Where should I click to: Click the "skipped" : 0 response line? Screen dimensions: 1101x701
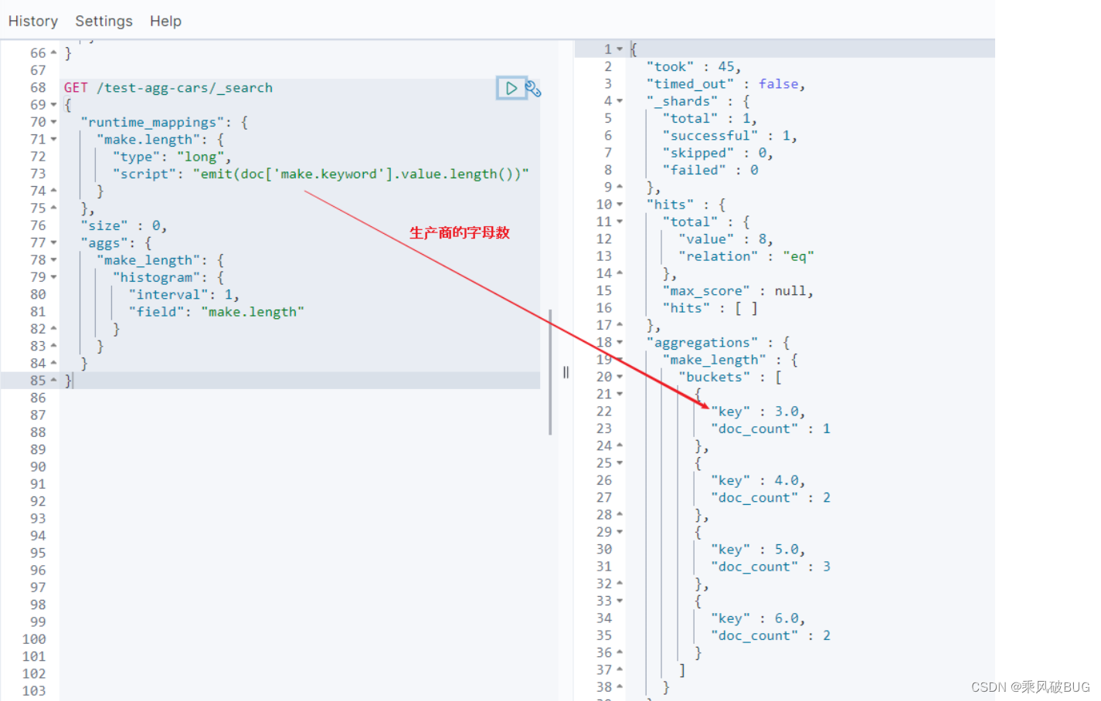point(719,153)
